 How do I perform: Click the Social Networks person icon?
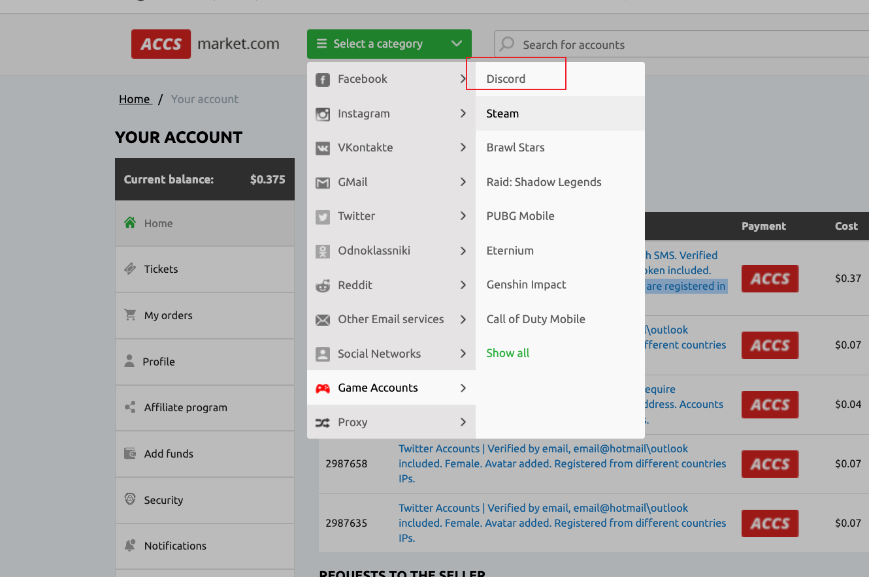323,354
